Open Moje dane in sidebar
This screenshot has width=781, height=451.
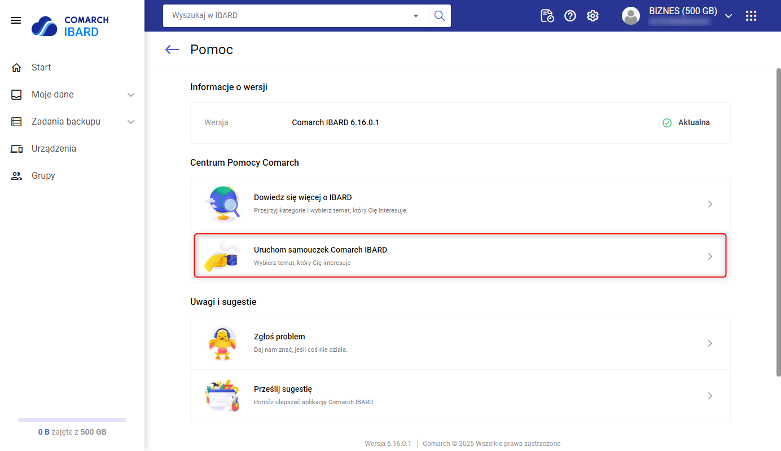pos(72,95)
